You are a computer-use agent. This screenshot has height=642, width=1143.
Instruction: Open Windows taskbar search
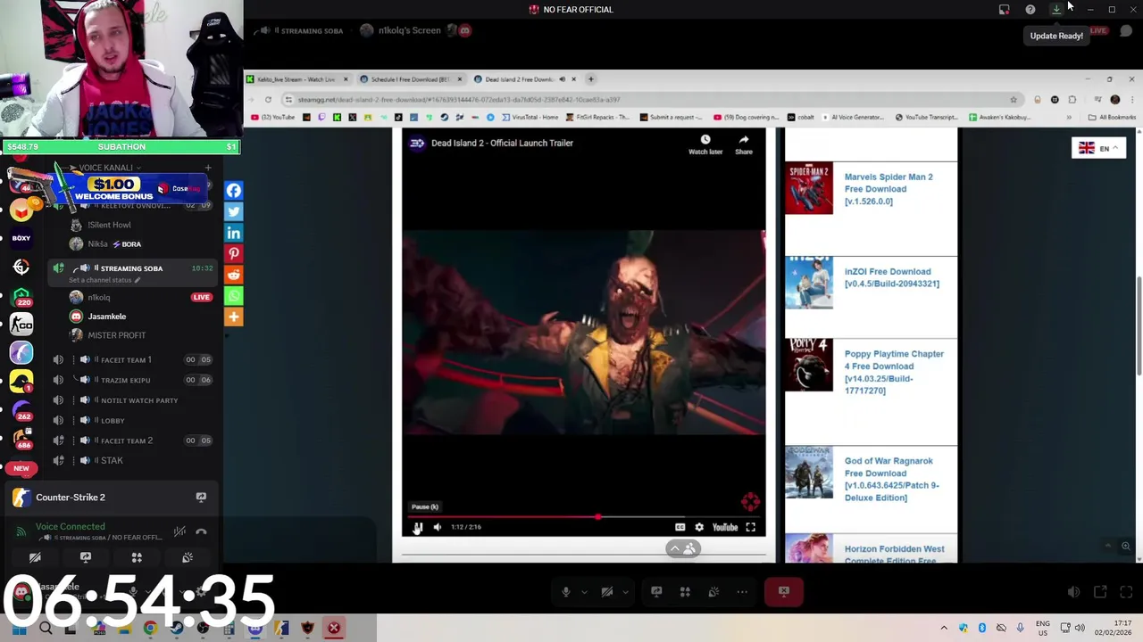46,628
